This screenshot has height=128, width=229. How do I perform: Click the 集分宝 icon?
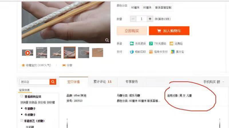tap(173, 52)
